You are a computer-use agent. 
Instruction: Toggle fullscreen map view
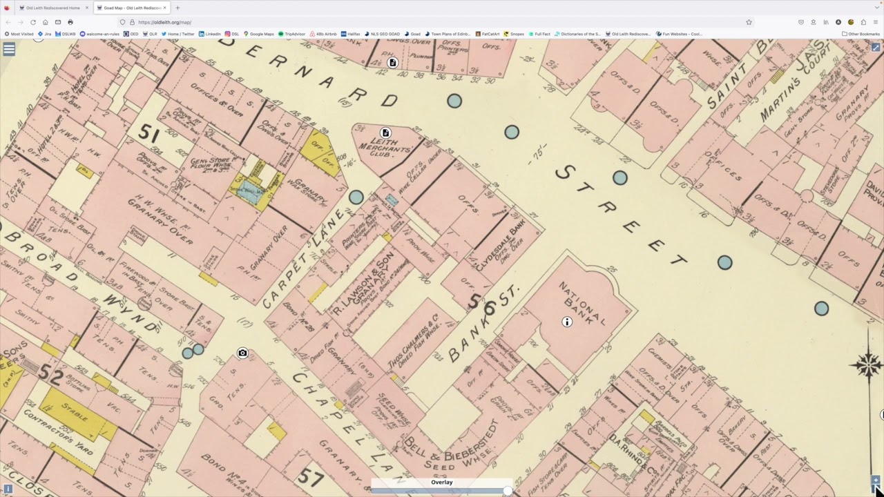[x=876, y=48]
